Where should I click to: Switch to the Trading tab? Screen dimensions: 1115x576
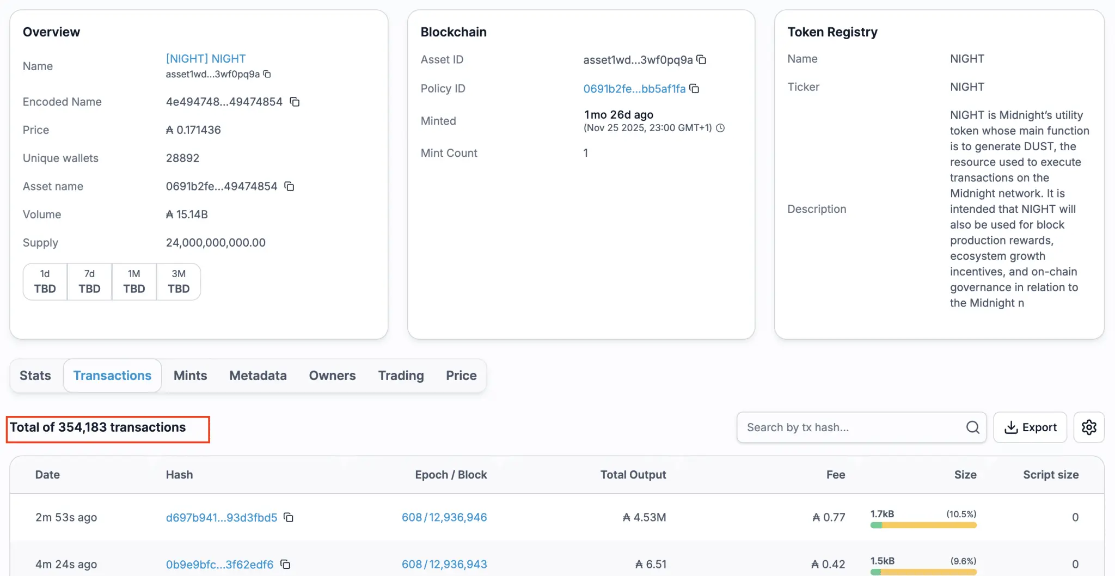(x=400, y=375)
